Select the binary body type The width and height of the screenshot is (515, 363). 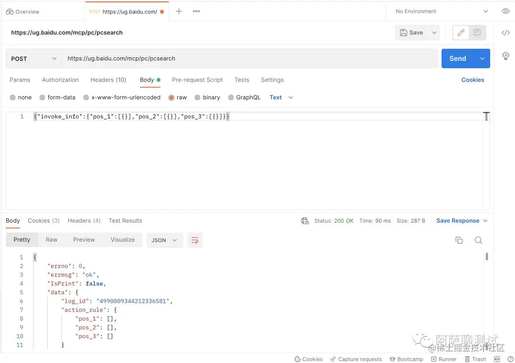[207, 97]
